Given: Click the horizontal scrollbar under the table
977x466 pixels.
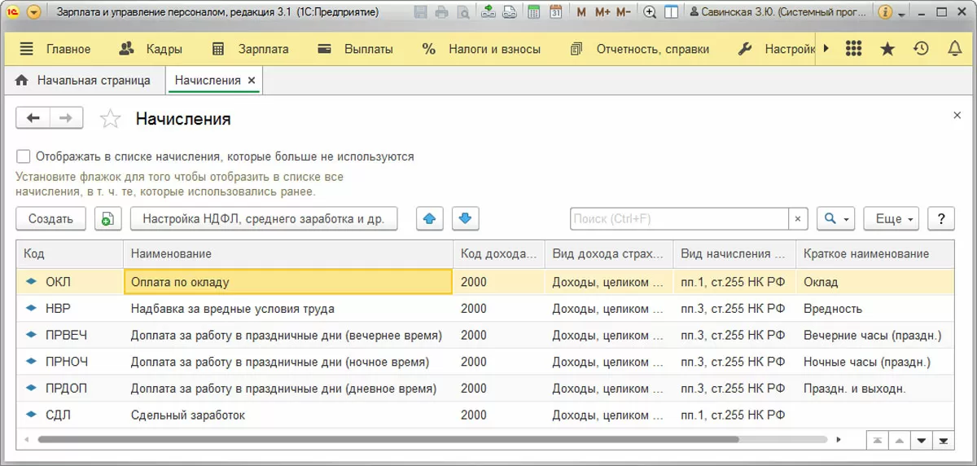Looking at the screenshot, I should point(387,440).
